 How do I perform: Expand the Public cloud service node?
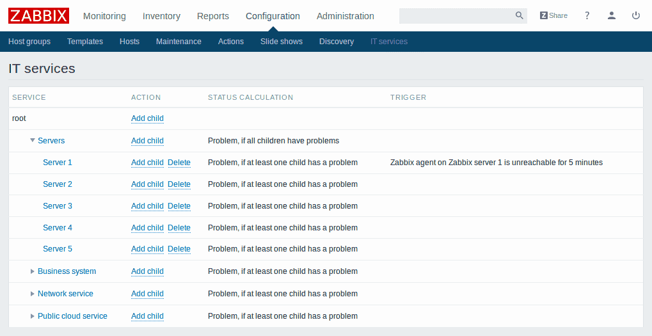pos(33,316)
